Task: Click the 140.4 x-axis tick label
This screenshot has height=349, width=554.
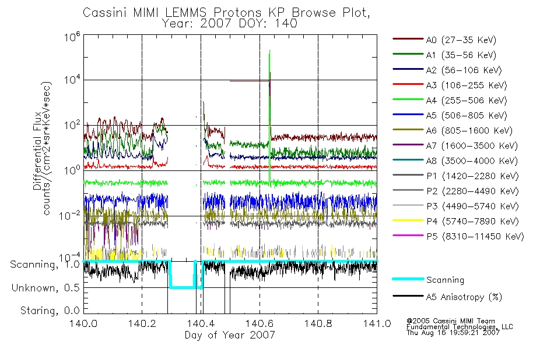Action: pyautogui.click(x=201, y=323)
